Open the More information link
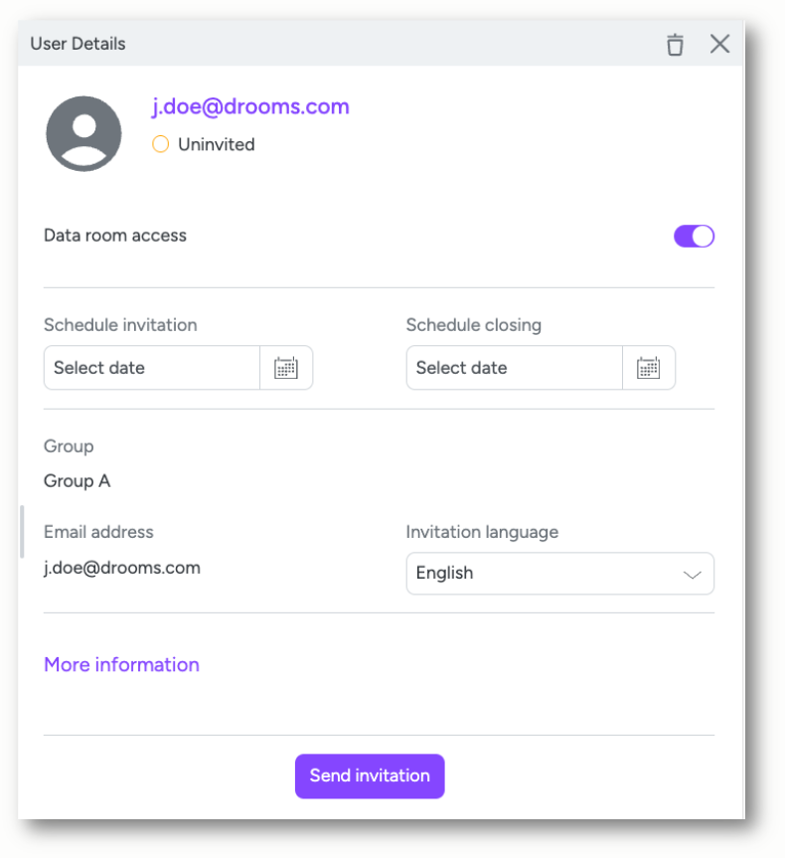The image size is (785, 858). coord(121,665)
